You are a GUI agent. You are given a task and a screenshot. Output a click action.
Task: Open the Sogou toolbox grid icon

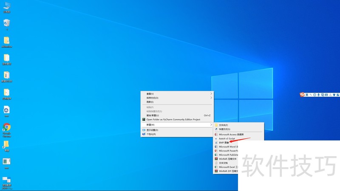pos(337,94)
